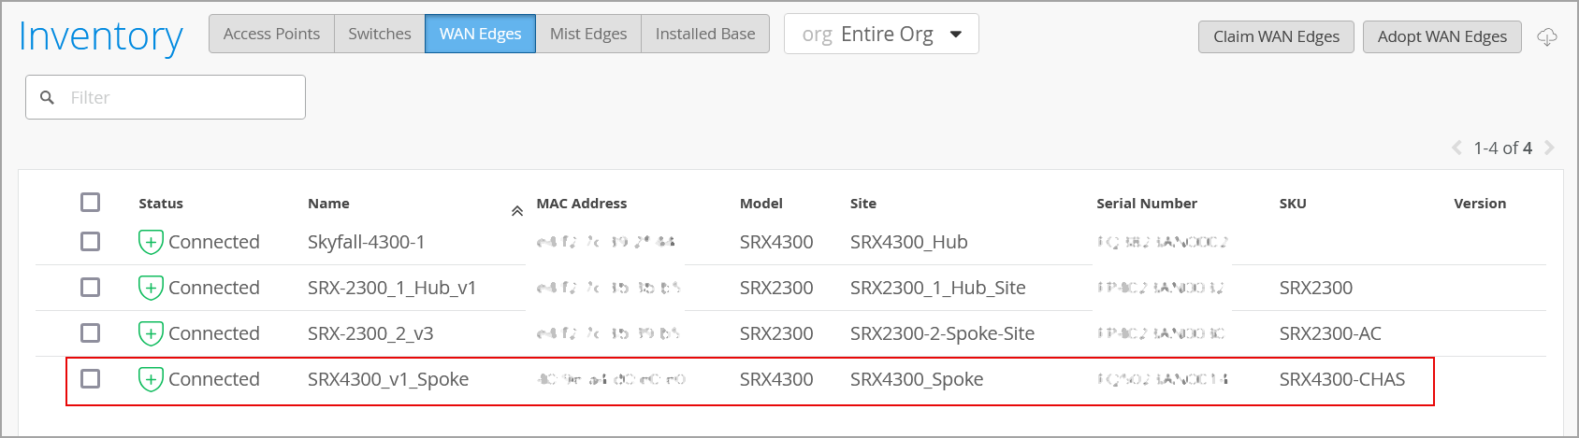Click the cloud download icon
This screenshot has height=438, width=1579.
pos(1547,37)
